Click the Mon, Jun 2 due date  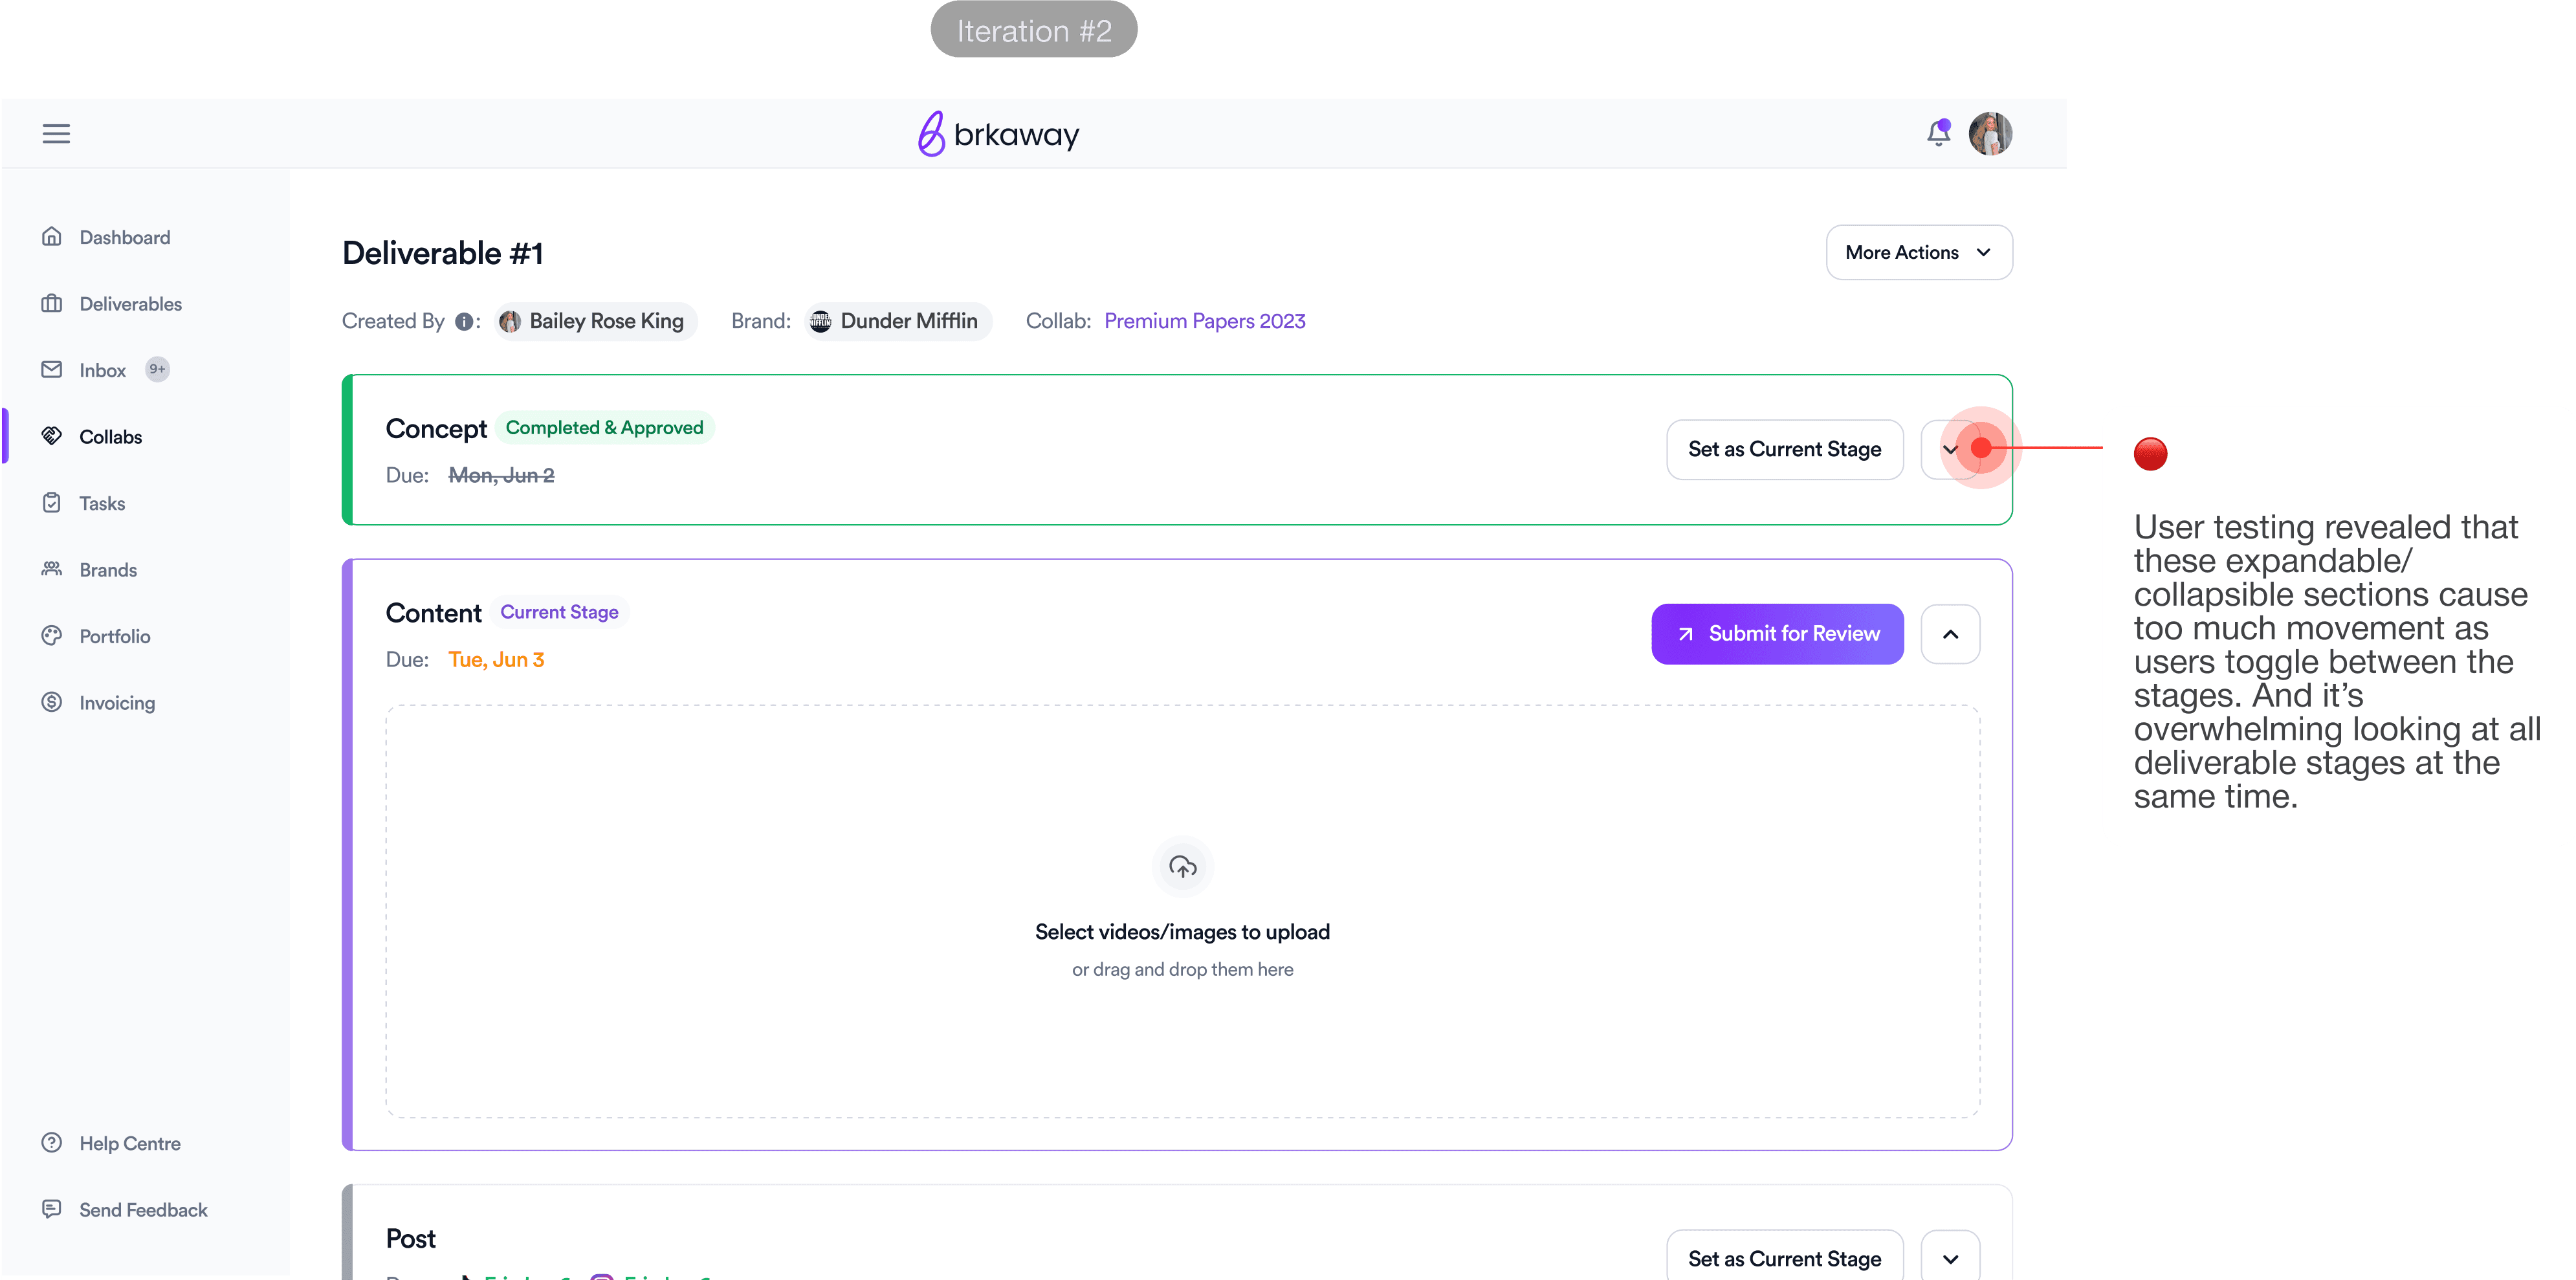click(x=501, y=475)
